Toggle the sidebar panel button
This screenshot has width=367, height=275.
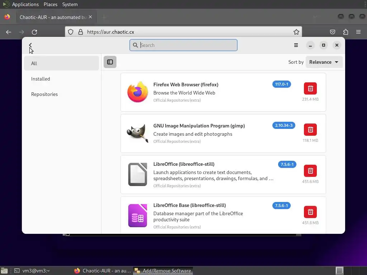[x=110, y=62]
